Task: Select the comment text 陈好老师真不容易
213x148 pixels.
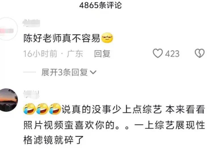Action: (62, 38)
